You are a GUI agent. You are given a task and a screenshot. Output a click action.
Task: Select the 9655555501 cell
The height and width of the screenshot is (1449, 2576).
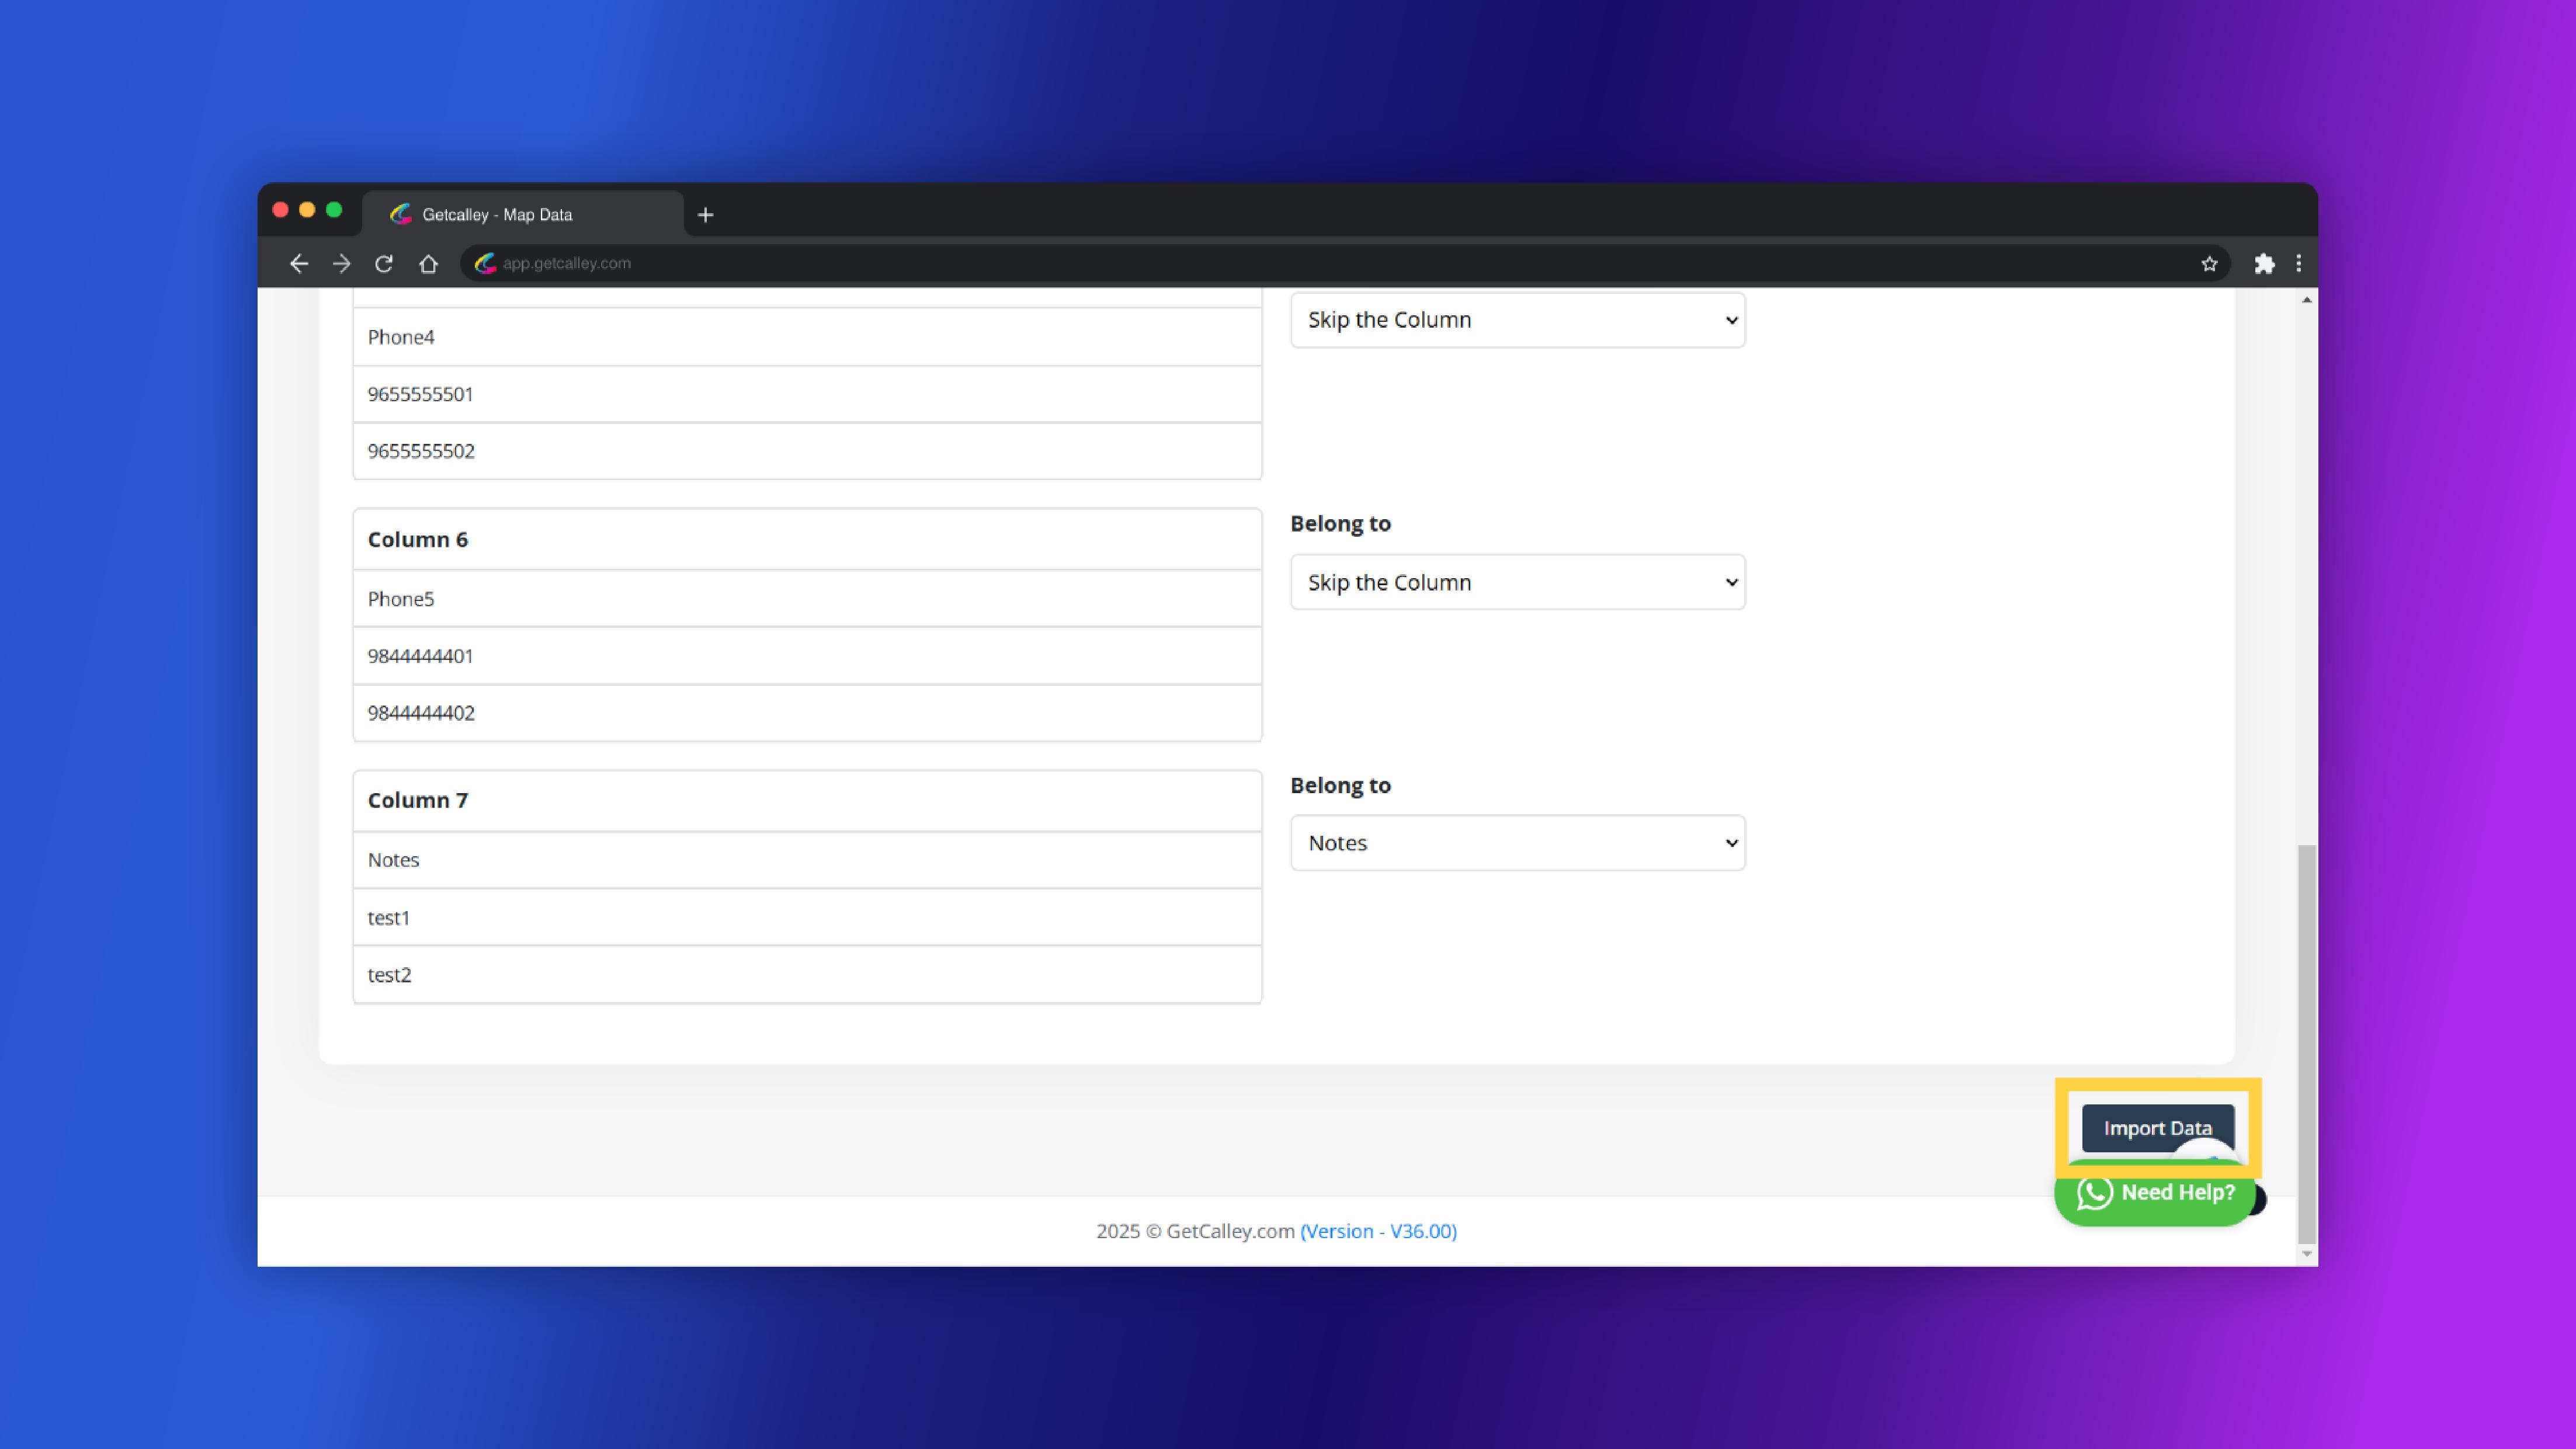(807, 394)
